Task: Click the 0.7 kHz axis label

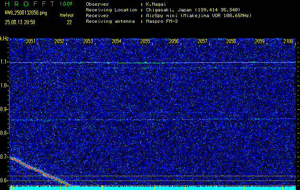Action: coord(4,157)
